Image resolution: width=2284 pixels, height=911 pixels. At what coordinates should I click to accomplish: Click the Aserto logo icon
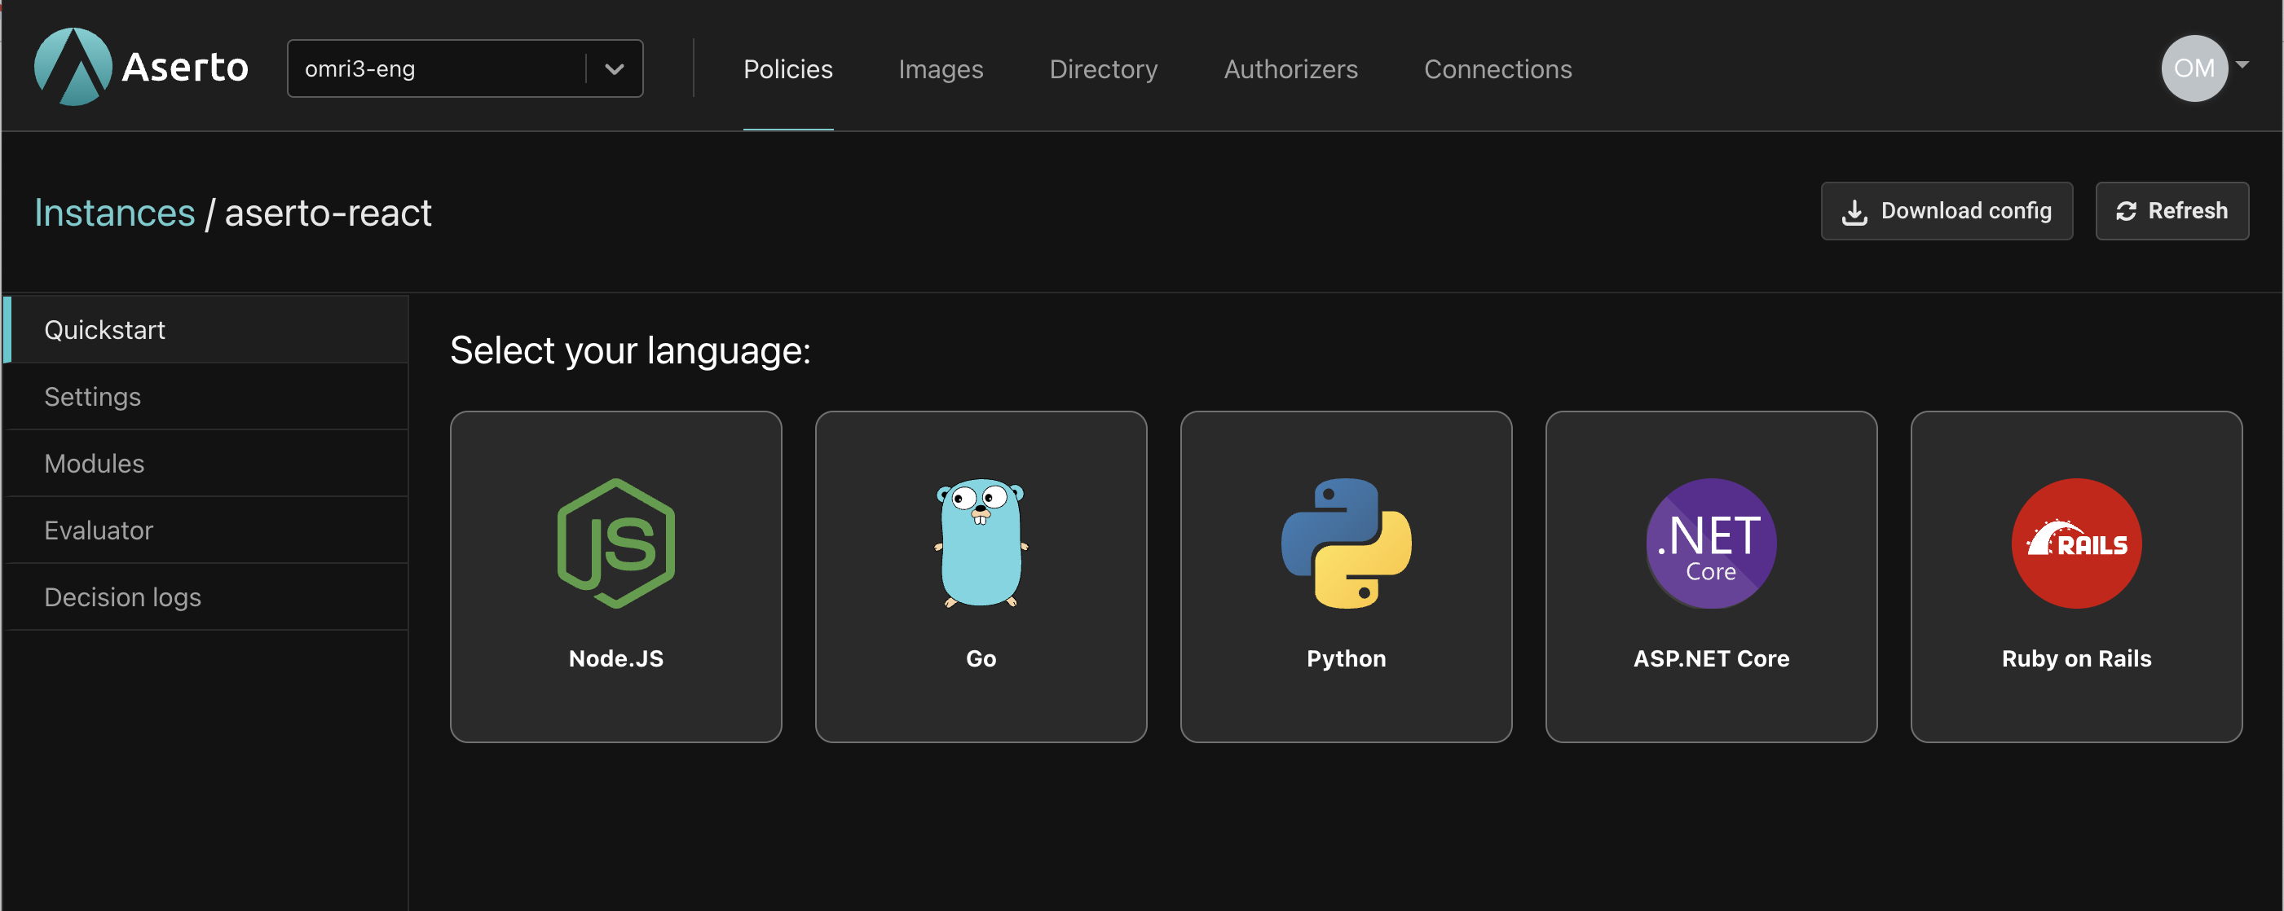click(73, 67)
